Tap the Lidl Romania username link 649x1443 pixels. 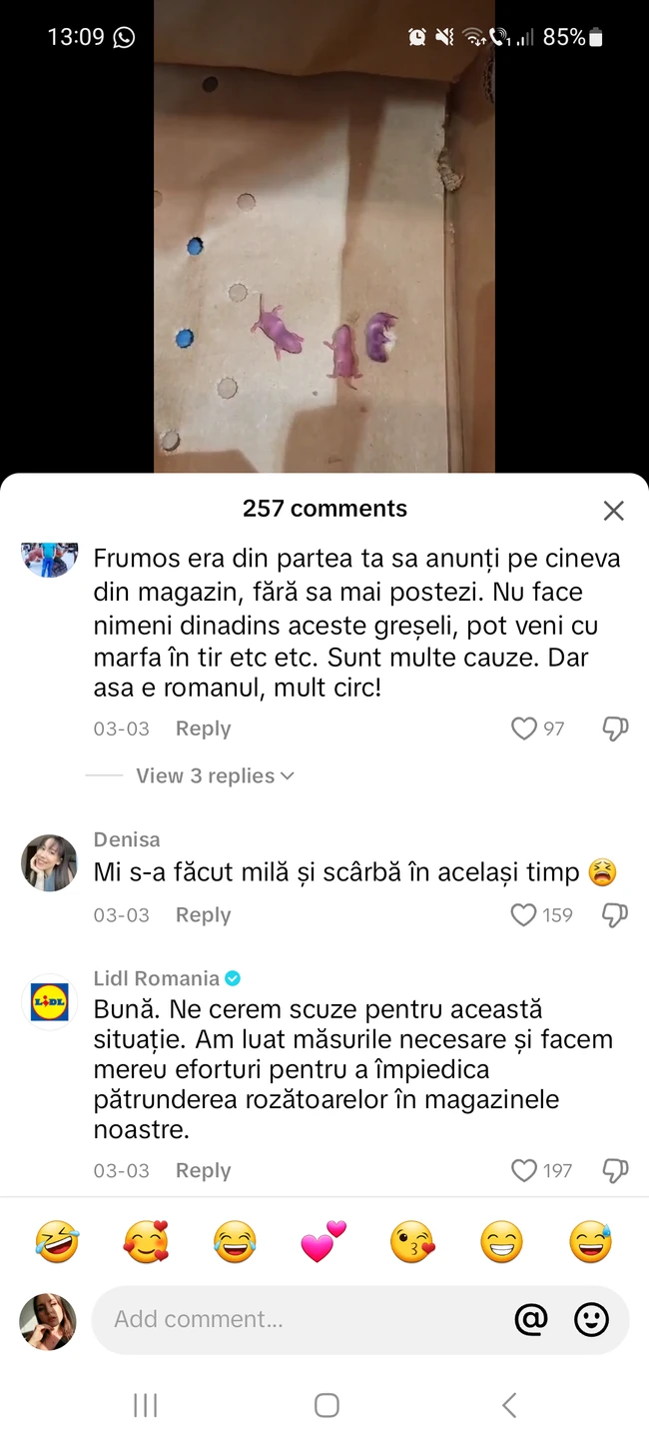click(x=156, y=978)
